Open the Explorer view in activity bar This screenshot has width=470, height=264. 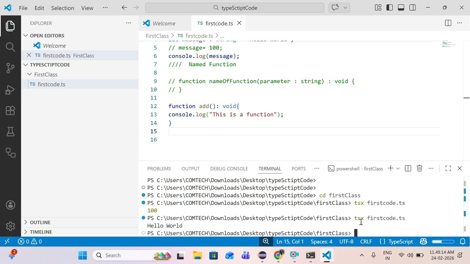[x=10, y=26]
